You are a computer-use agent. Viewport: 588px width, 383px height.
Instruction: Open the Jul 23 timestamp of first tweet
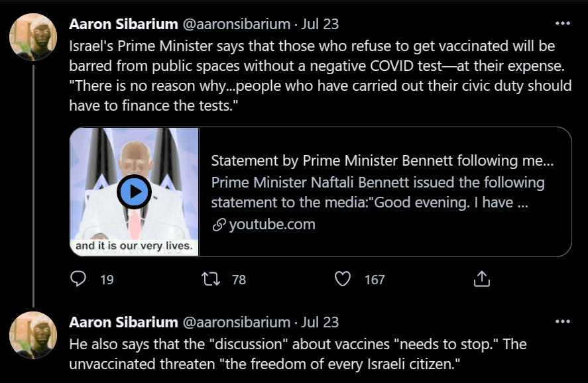pos(320,25)
